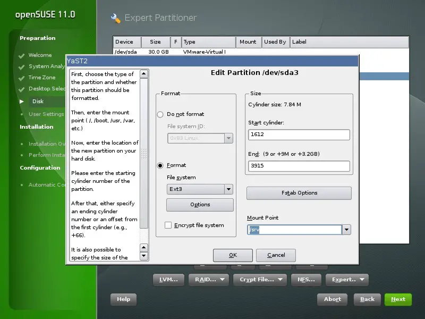Click the green Next button
Viewport: 425px width, 319px height.
[x=398, y=299]
